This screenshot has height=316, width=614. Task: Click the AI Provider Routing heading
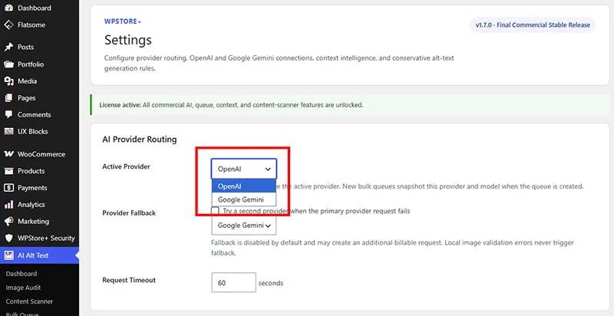click(140, 140)
